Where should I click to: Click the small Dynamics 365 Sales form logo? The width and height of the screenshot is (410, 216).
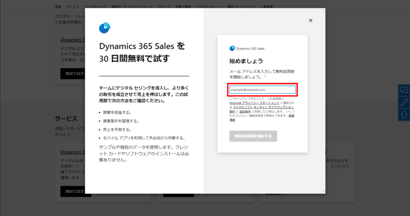(x=232, y=48)
